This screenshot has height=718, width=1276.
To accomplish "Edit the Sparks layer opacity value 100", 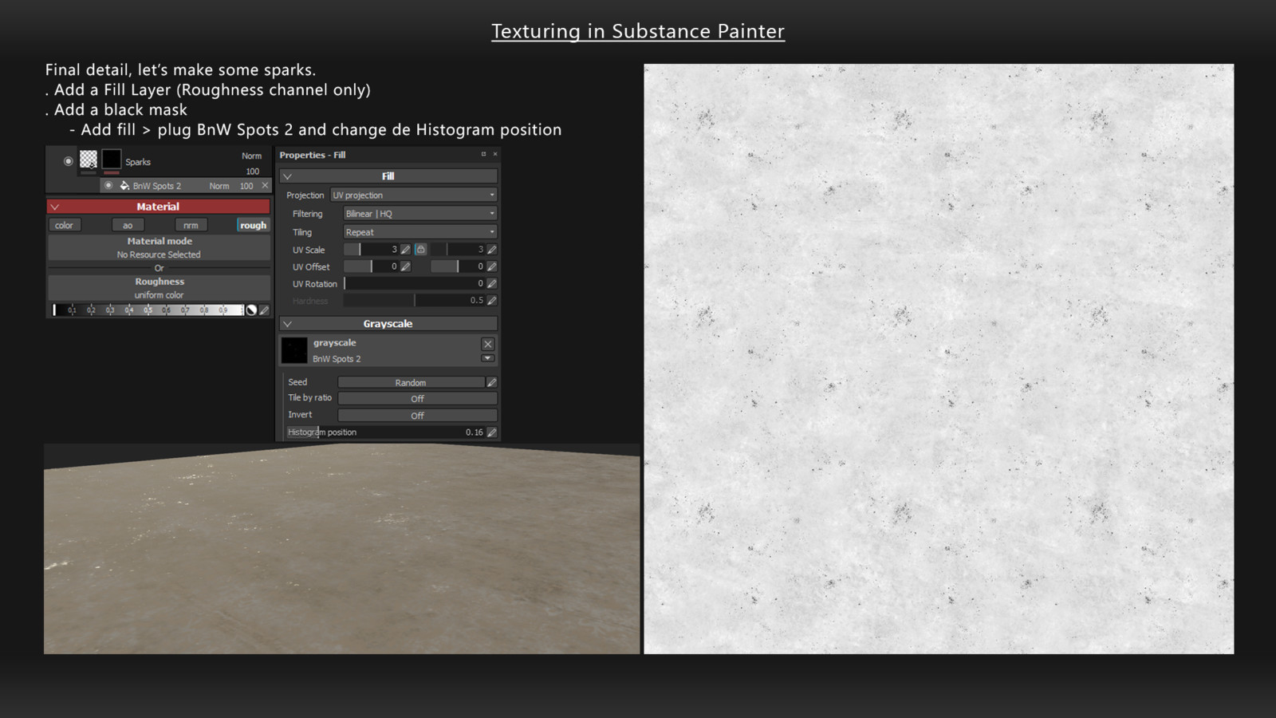I will [x=253, y=172].
